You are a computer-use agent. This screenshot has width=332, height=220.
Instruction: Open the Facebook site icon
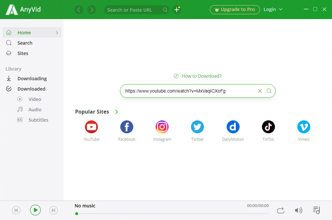[x=127, y=127]
